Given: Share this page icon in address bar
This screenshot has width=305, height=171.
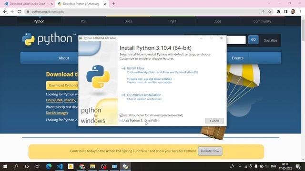Looking at the screenshot, I should (x=263, y=11).
